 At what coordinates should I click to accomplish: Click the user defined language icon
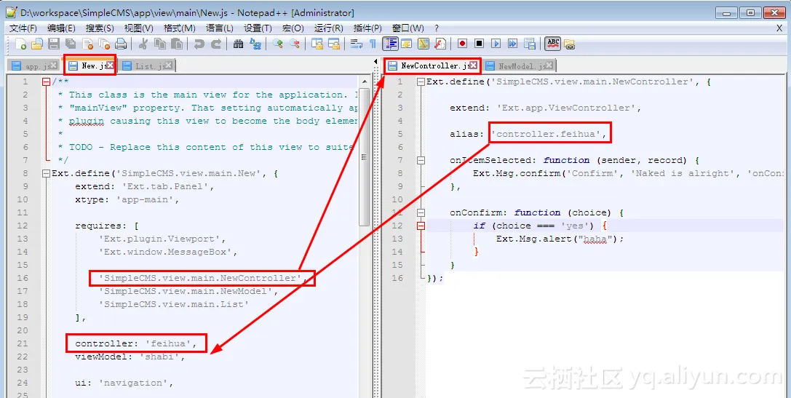[407, 44]
